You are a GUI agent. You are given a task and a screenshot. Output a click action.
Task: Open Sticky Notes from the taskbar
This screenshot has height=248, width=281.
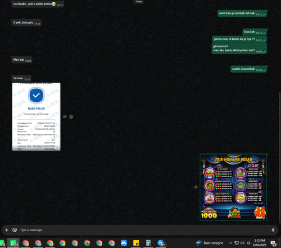(136, 243)
